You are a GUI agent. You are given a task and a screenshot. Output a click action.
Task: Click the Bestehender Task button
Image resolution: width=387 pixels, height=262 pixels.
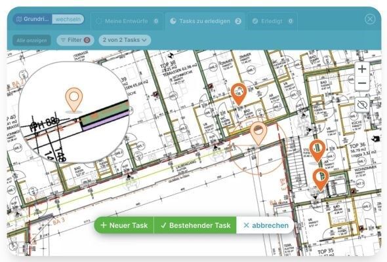pos(195,225)
